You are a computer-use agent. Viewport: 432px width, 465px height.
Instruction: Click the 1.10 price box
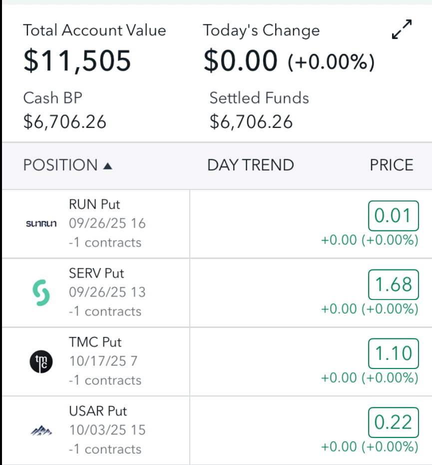[393, 354]
